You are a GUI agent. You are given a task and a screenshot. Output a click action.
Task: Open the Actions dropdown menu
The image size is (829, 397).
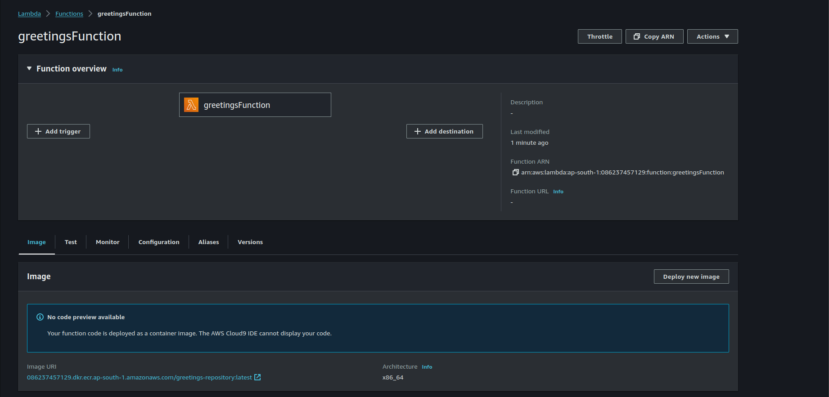pos(712,36)
